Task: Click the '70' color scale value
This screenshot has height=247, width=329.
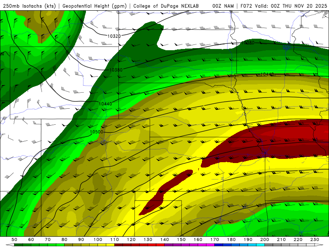Action: click(x=48, y=240)
